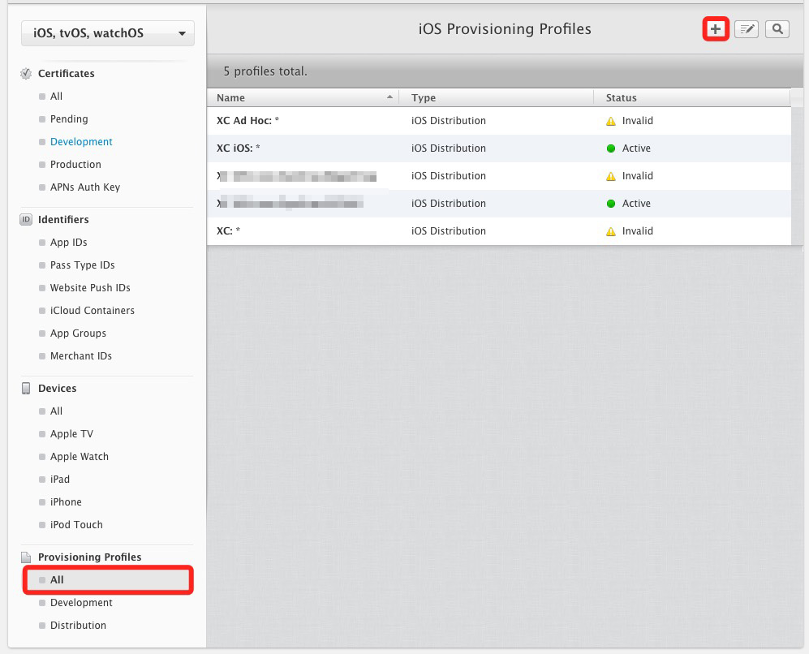Click the sort arrow in the Name column
This screenshot has width=809, height=654.
point(389,97)
